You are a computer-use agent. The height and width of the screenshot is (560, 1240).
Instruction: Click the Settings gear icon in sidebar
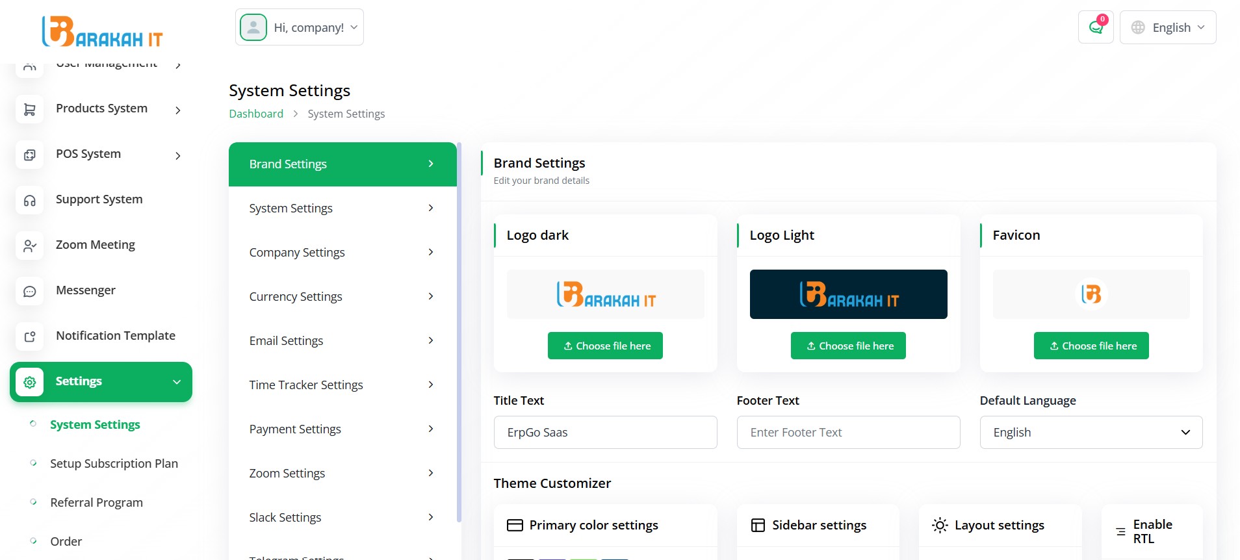pos(29,382)
